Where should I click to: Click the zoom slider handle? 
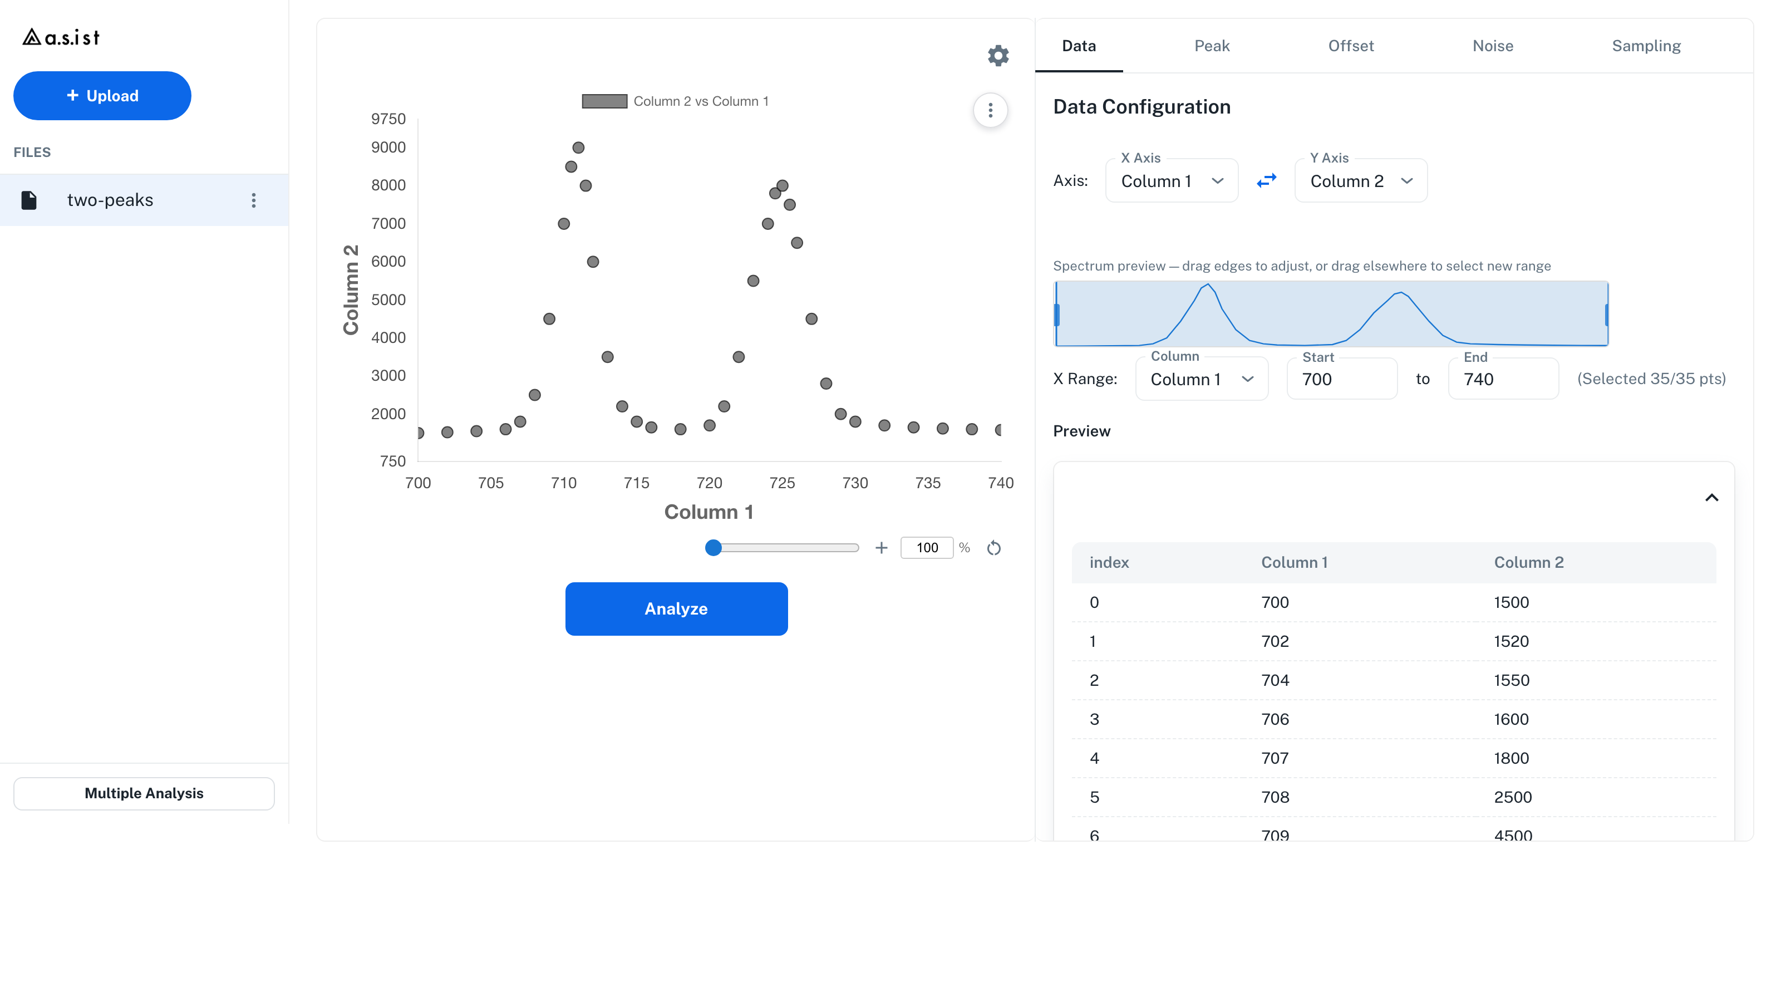713,548
